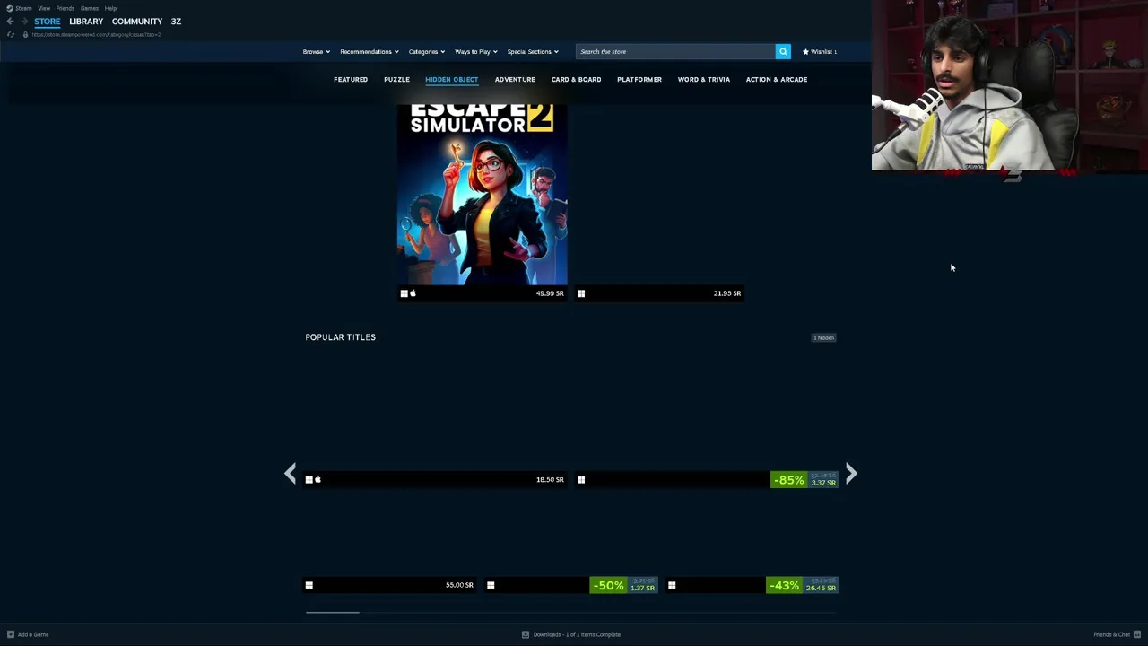Select the WORD & TRIVIA category tab

704,79
